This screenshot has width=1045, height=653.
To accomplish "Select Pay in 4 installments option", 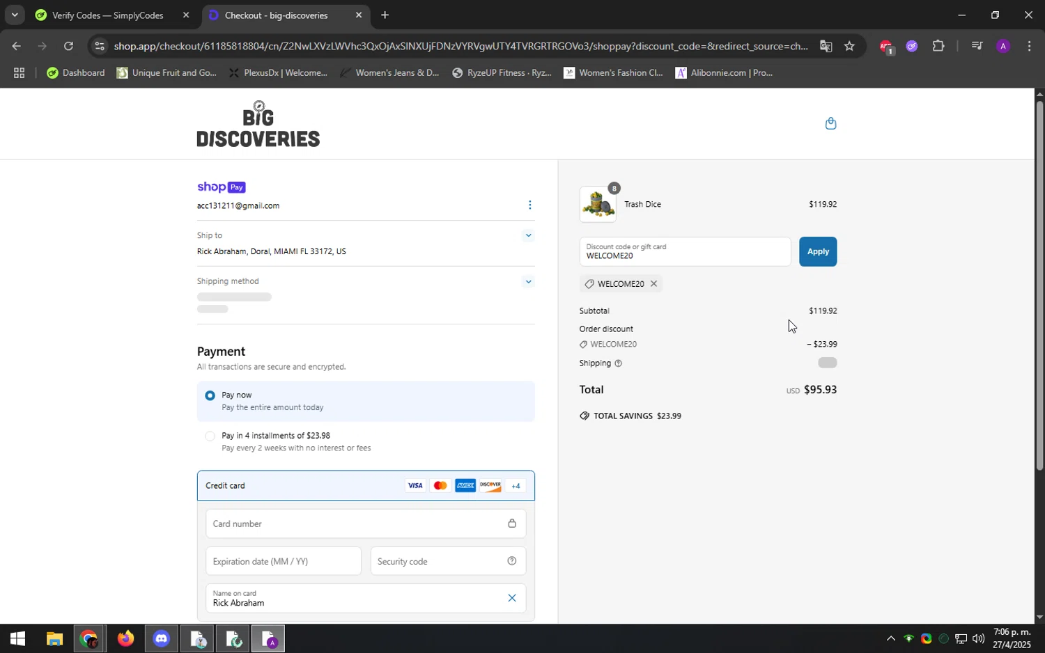I will 366,441.
